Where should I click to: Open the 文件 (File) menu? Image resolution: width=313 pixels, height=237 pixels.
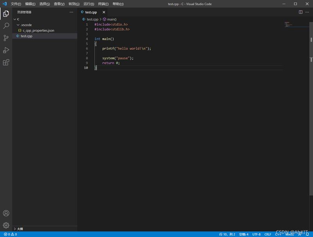pos(16,4)
